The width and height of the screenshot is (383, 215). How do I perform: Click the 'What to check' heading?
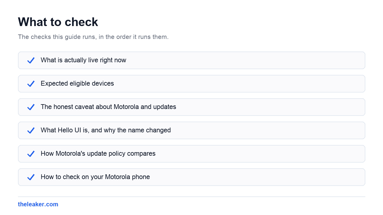point(58,22)
